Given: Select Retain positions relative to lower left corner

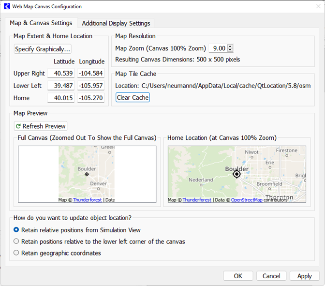Looking at the screenshot, I should coord(16,241).
